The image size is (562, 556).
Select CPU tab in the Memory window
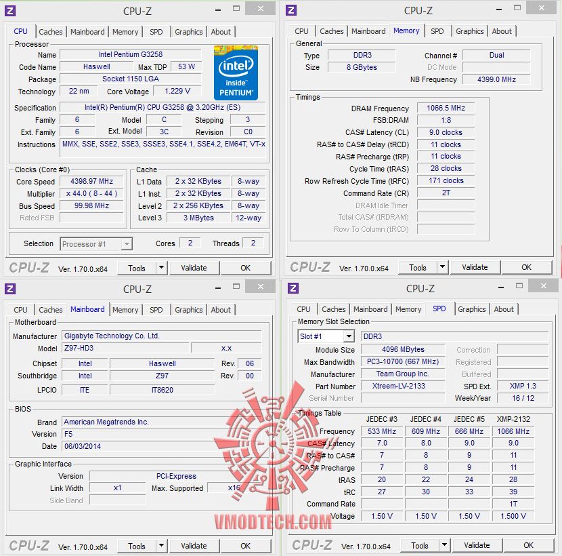[301, 31]
